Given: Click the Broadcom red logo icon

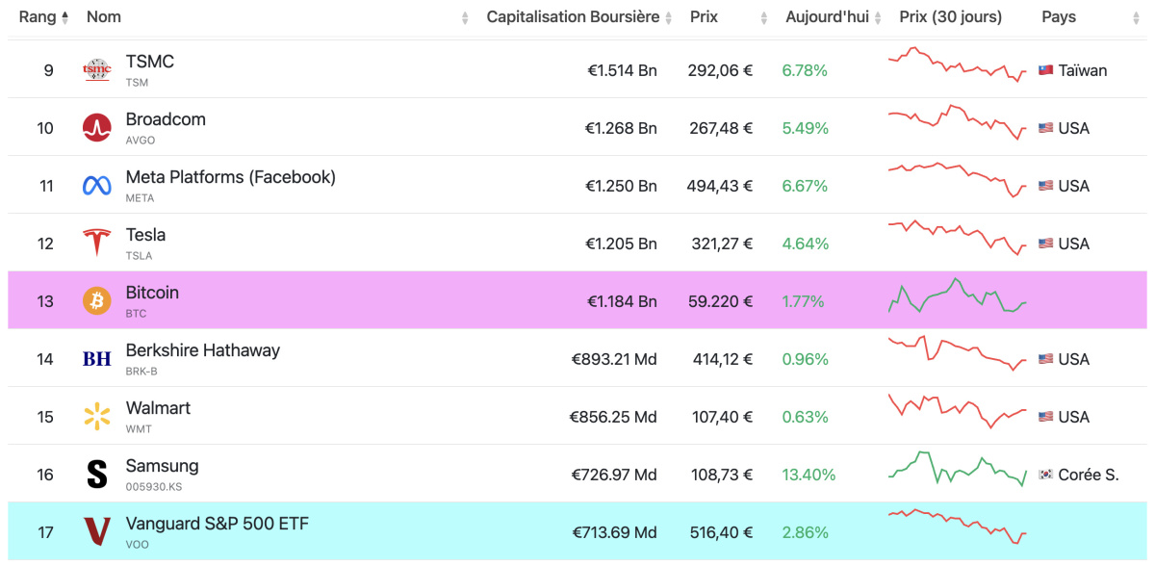Looking at the screenshot, I should [97, 127].
